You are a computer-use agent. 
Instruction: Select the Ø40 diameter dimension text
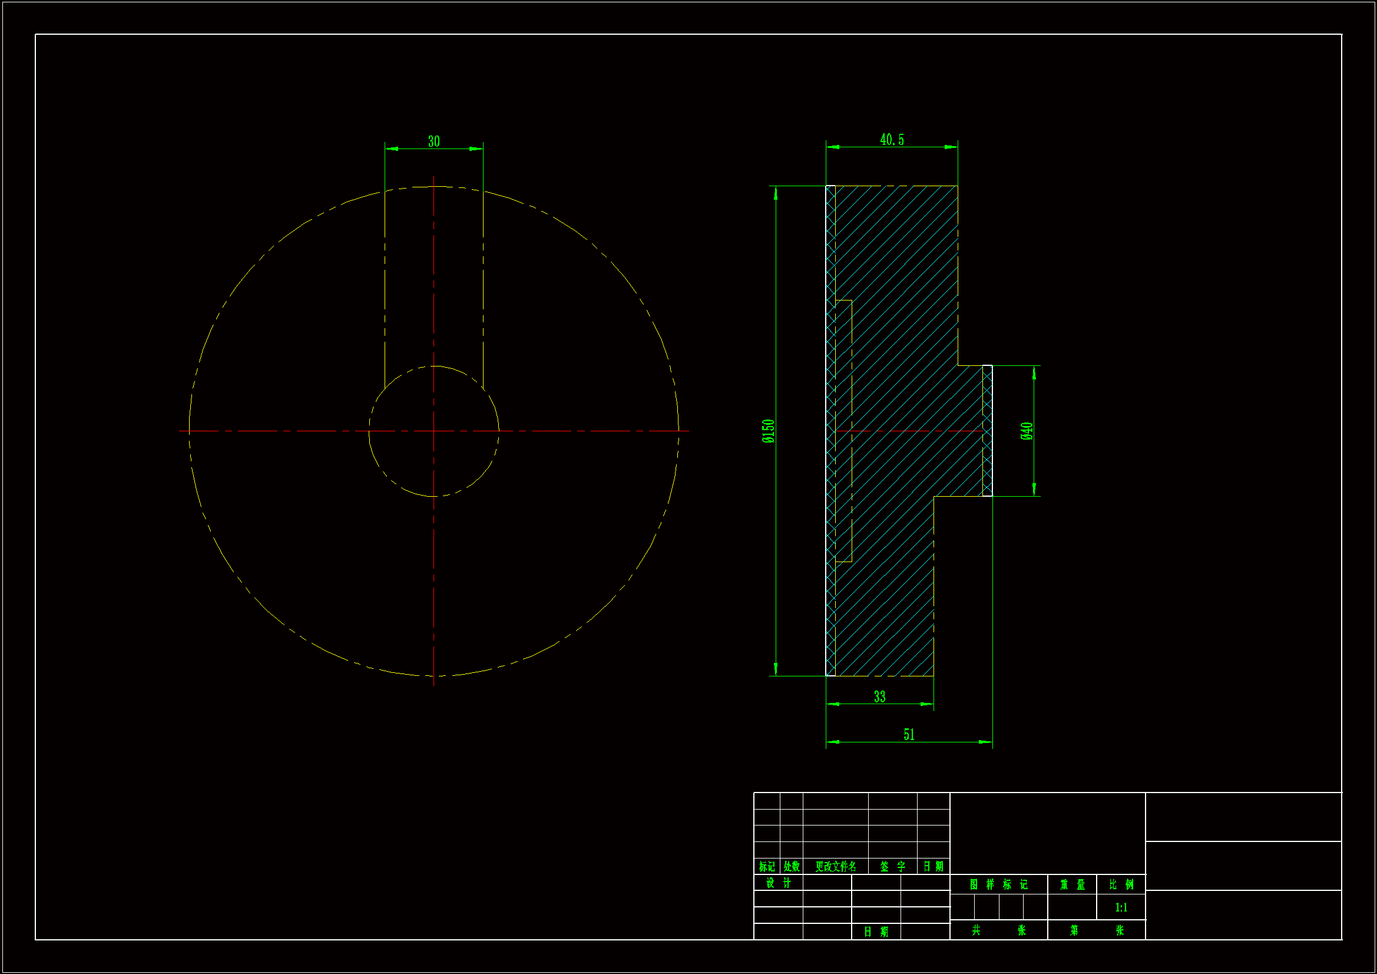(x=1026, y=431)
